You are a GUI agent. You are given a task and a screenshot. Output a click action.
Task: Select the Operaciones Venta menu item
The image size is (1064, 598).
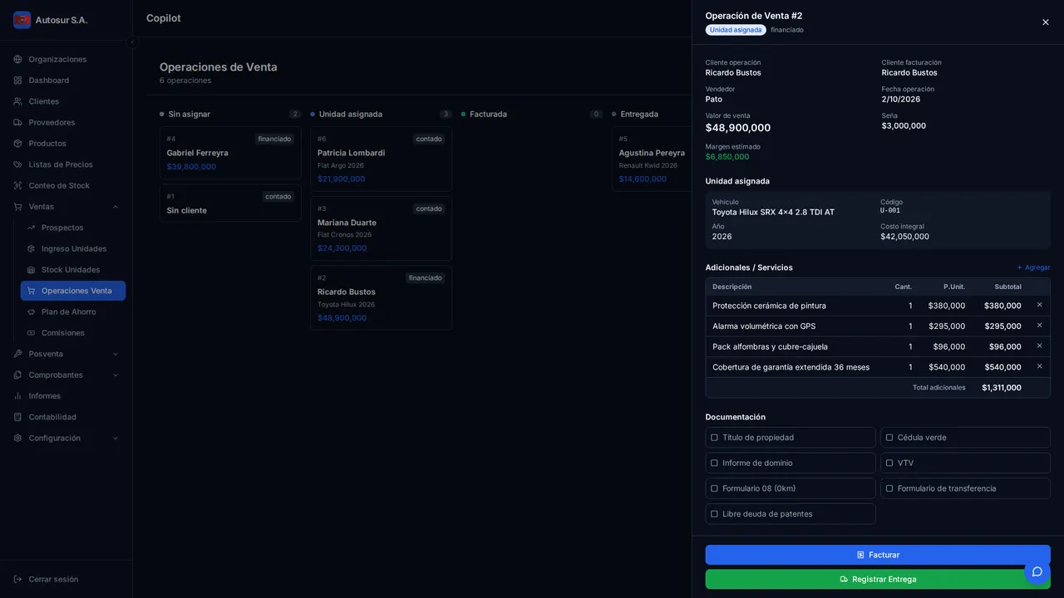[73, 291]
